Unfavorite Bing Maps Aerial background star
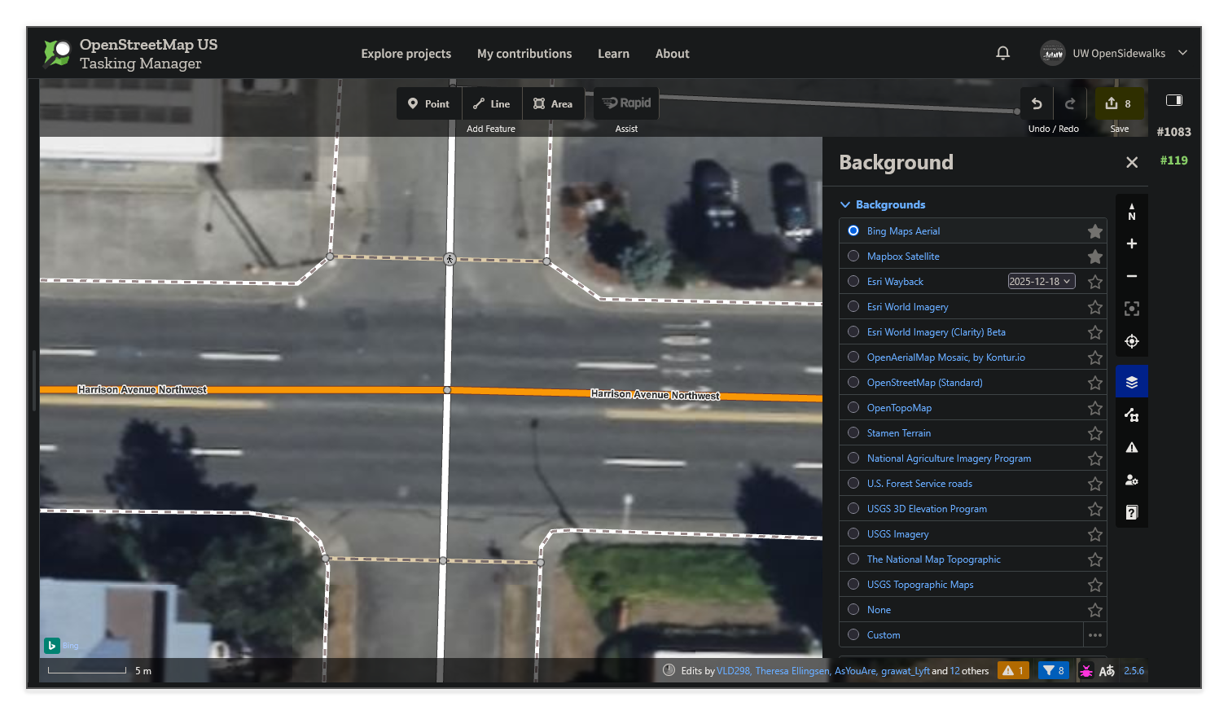 tap(1094, 230)
